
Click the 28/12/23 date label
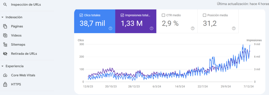[x=134, y=87]
